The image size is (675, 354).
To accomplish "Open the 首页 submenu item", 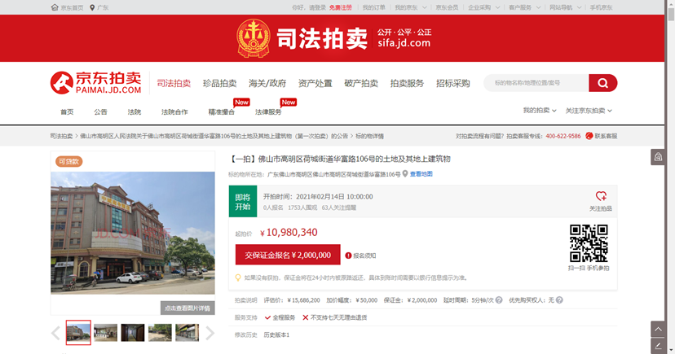I will point(67,111).
